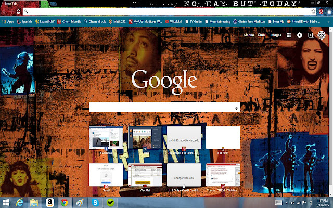
Task: Check the battery status icon
Action: [x=311, y=203]
